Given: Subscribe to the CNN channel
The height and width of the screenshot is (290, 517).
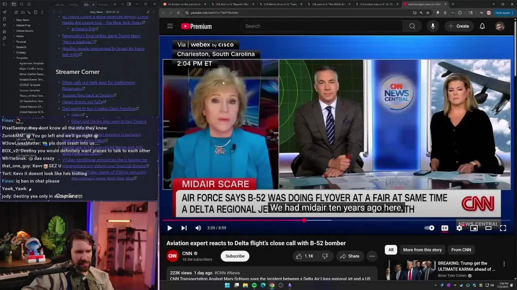Looking at the screenshot, I should [x=235, y=256].
